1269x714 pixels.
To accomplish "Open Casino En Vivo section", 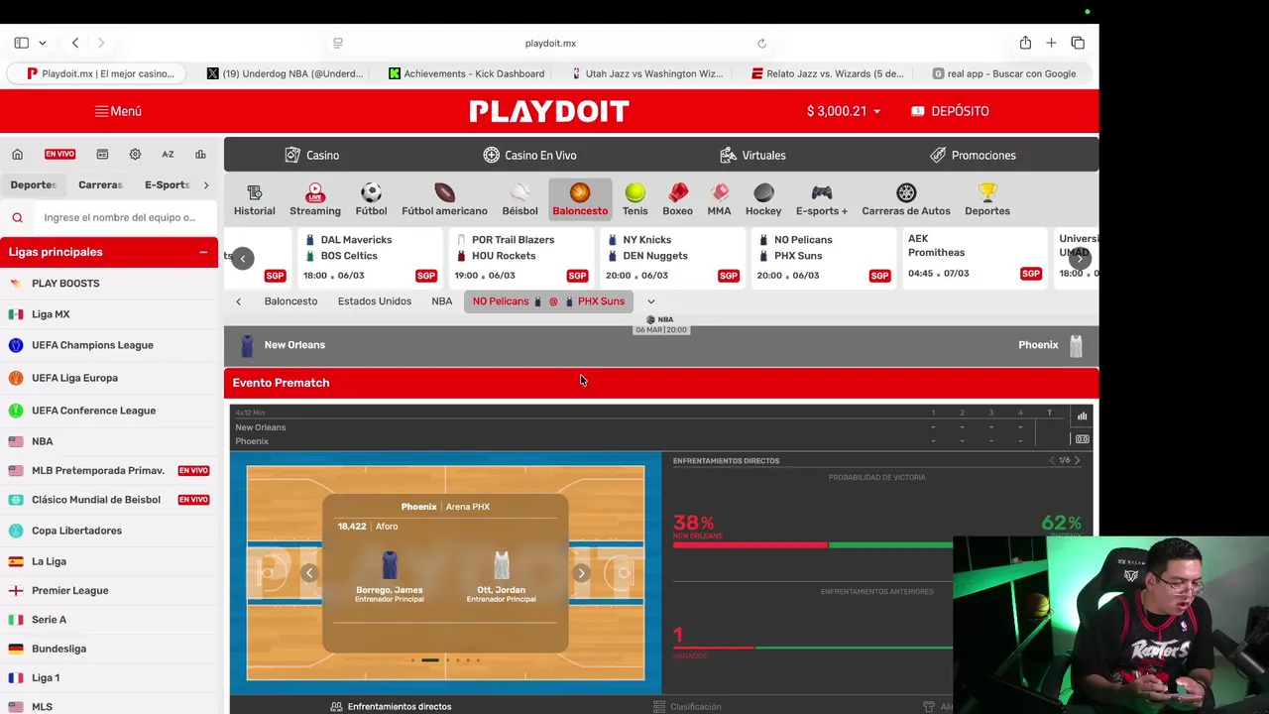I will click(529, 155).
